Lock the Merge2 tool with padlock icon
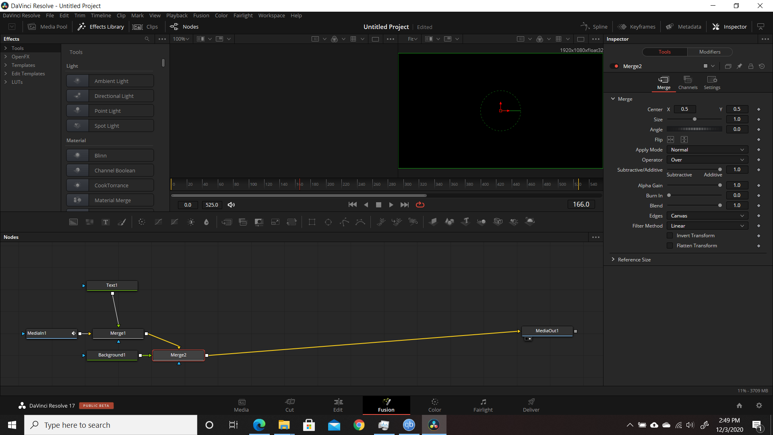Image resolution: width=773 pixels, height=435 pixels. (x=750, y=66)
